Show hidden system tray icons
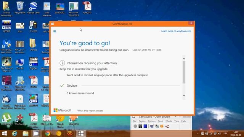This screenshot has height=137, width=244. pos(198,134)
